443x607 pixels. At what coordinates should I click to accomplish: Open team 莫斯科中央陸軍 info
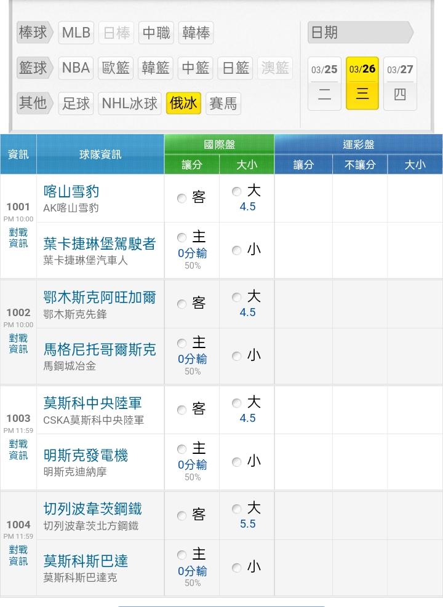(x=92, y=403)
